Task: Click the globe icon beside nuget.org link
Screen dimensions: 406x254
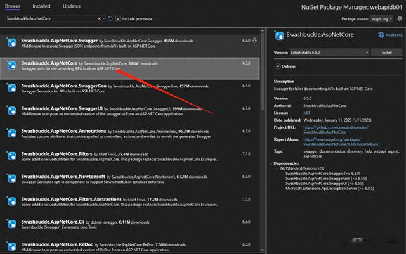Action: click(381, 35)
